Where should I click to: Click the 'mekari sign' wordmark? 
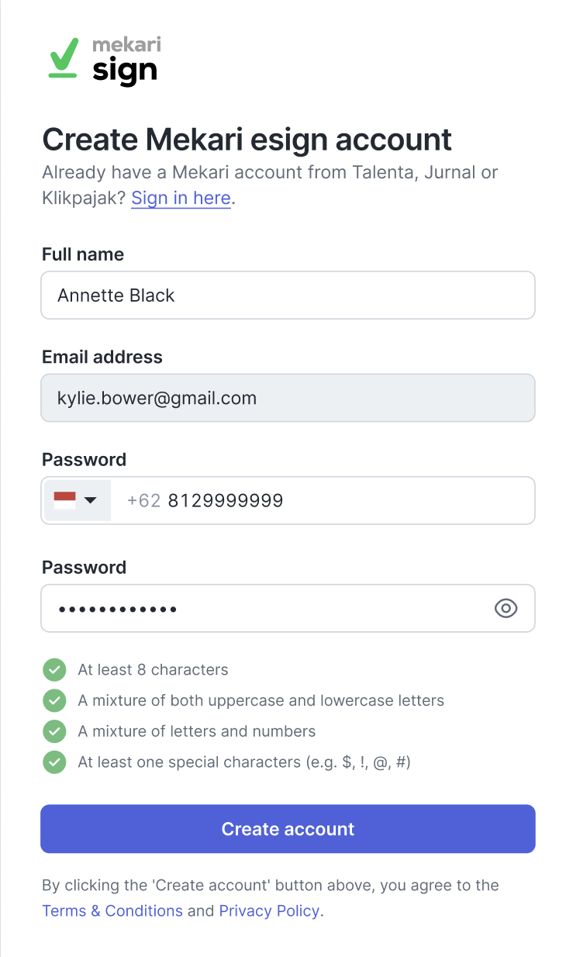125,60
